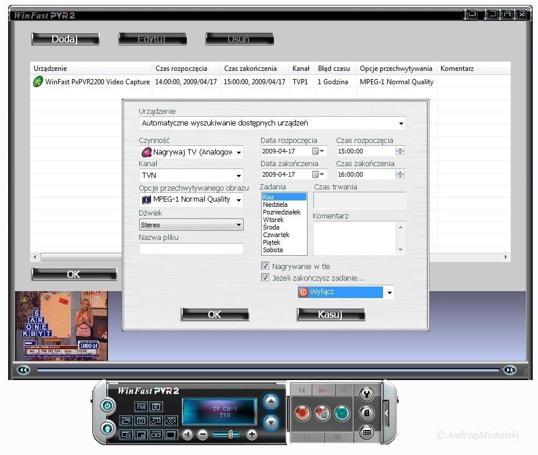Collapse the side panel with the arrow tab
The width and height of the screenshot is (538, 455).
386,413
